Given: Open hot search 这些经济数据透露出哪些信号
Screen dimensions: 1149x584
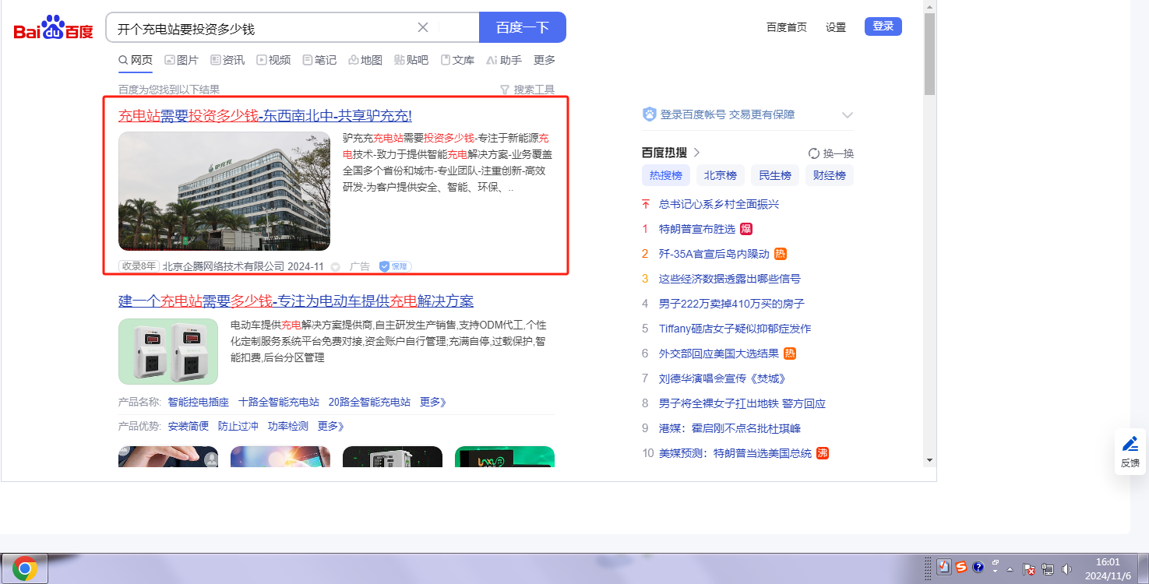Looking at the screenshot, I should [x=730, y=279].
